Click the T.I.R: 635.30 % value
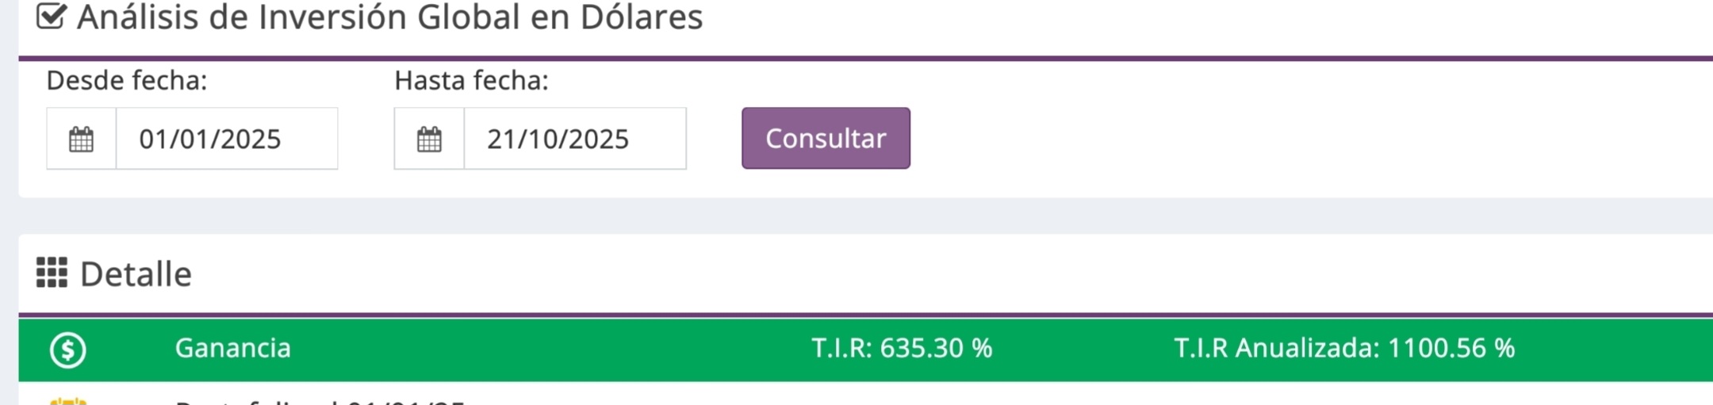This screenshot has width=1713, height=405. [902, 348]
